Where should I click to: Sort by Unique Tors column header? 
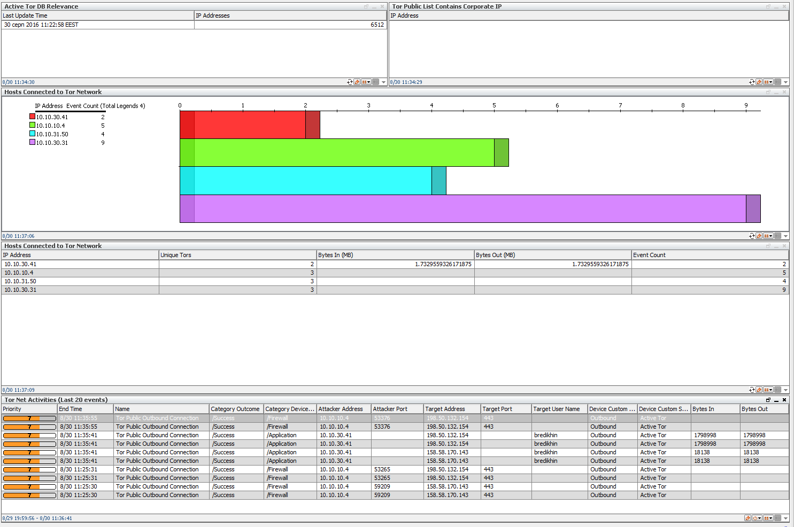(237, 255)
